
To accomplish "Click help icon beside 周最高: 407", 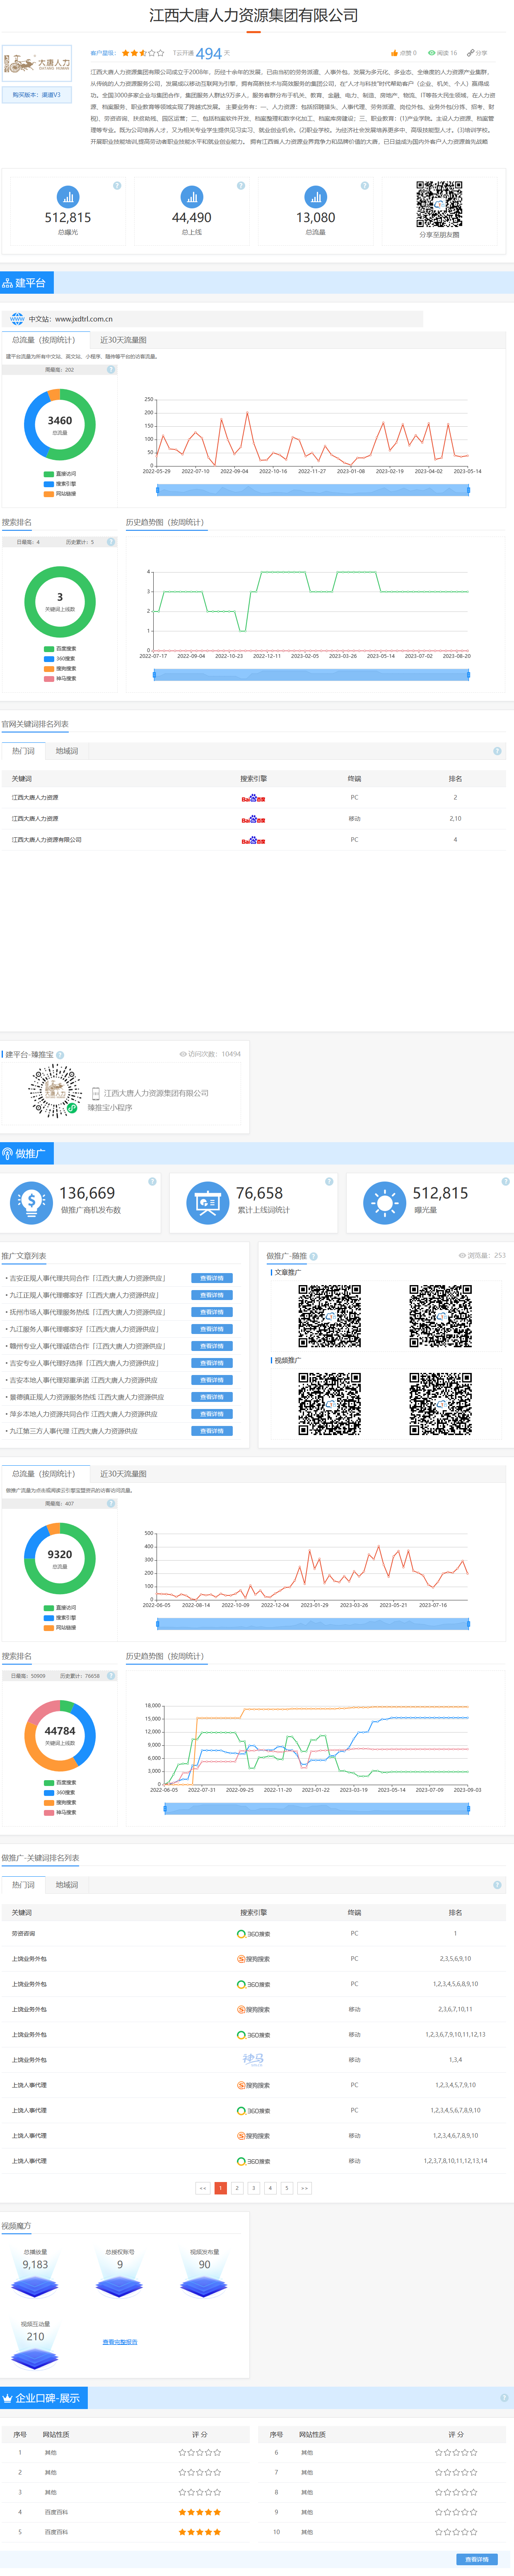I will pyautogui.click(x=111, y=1503).
